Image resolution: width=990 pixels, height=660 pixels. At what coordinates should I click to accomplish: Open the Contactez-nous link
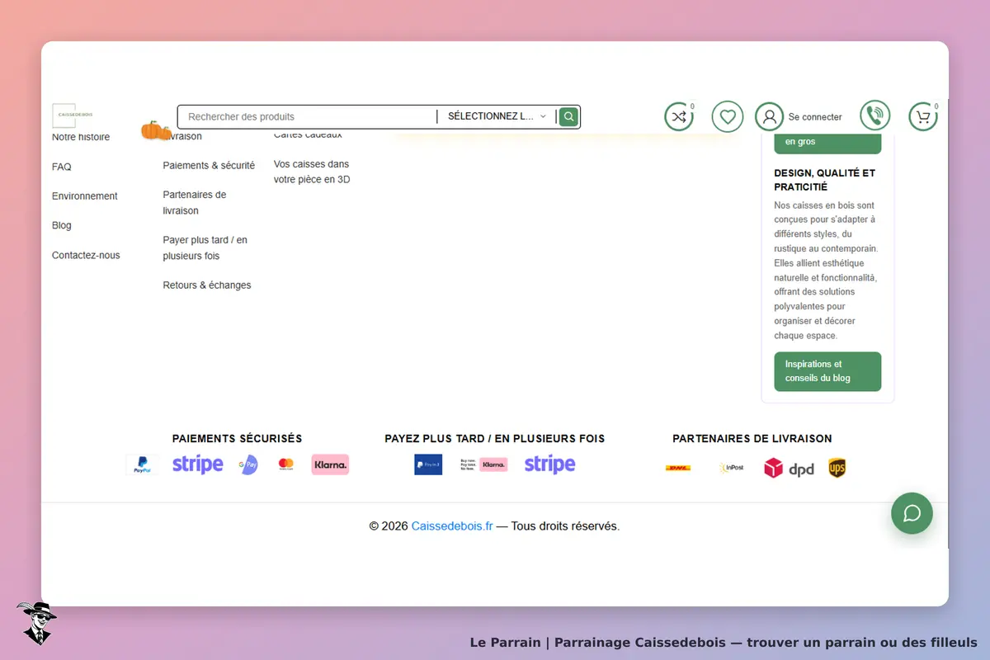[x=86, y=255]
